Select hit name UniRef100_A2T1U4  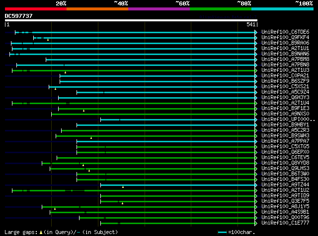[285, 103]
